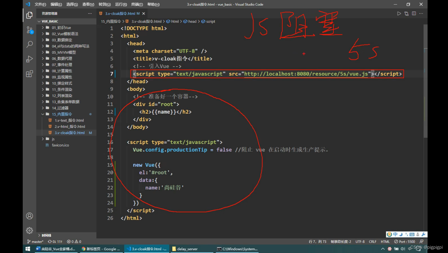
Task: Open the 帮助 menu
Action: pyautogui.click(x=153, y=4)
